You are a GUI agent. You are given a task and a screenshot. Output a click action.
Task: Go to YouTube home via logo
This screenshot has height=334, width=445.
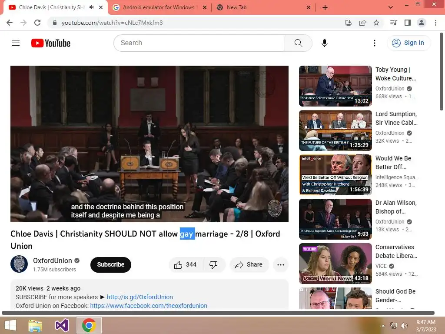point(51,43)
